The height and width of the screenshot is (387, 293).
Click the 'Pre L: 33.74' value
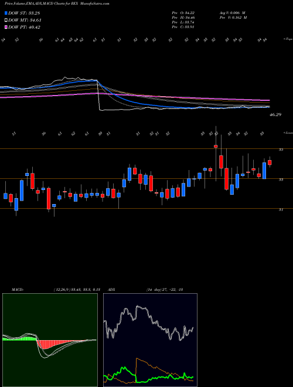pos(183,22)
